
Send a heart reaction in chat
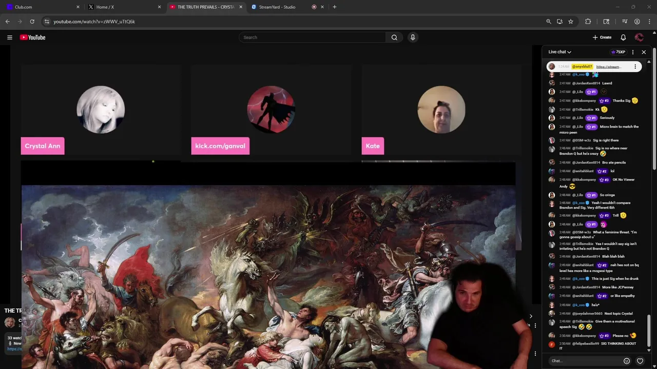(640, 361)
